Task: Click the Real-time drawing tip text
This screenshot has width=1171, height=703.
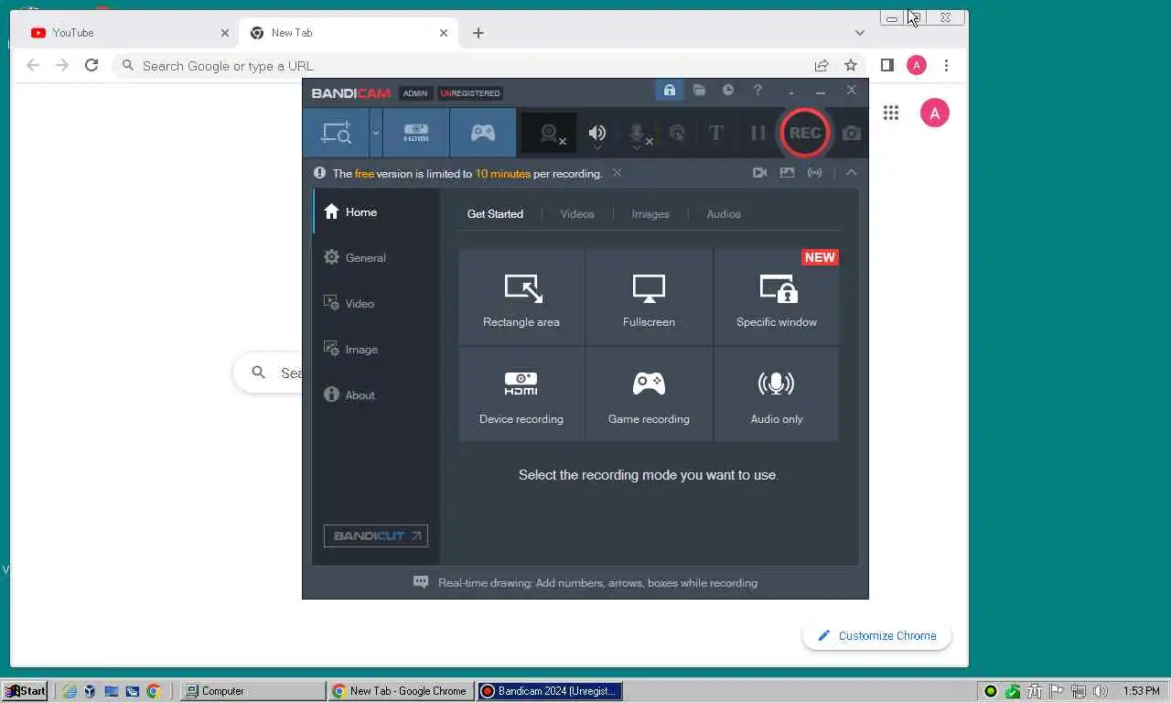Action: pos(597,582)
